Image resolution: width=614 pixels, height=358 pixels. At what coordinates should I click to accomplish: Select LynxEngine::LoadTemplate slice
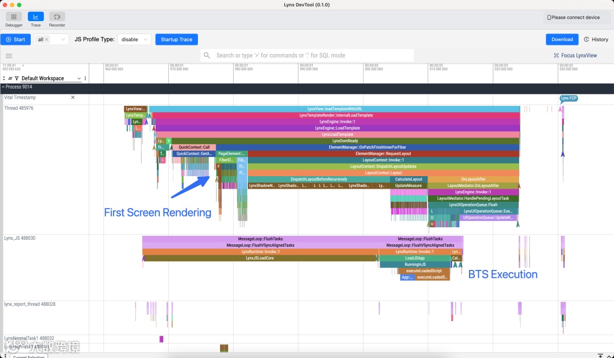337,128
